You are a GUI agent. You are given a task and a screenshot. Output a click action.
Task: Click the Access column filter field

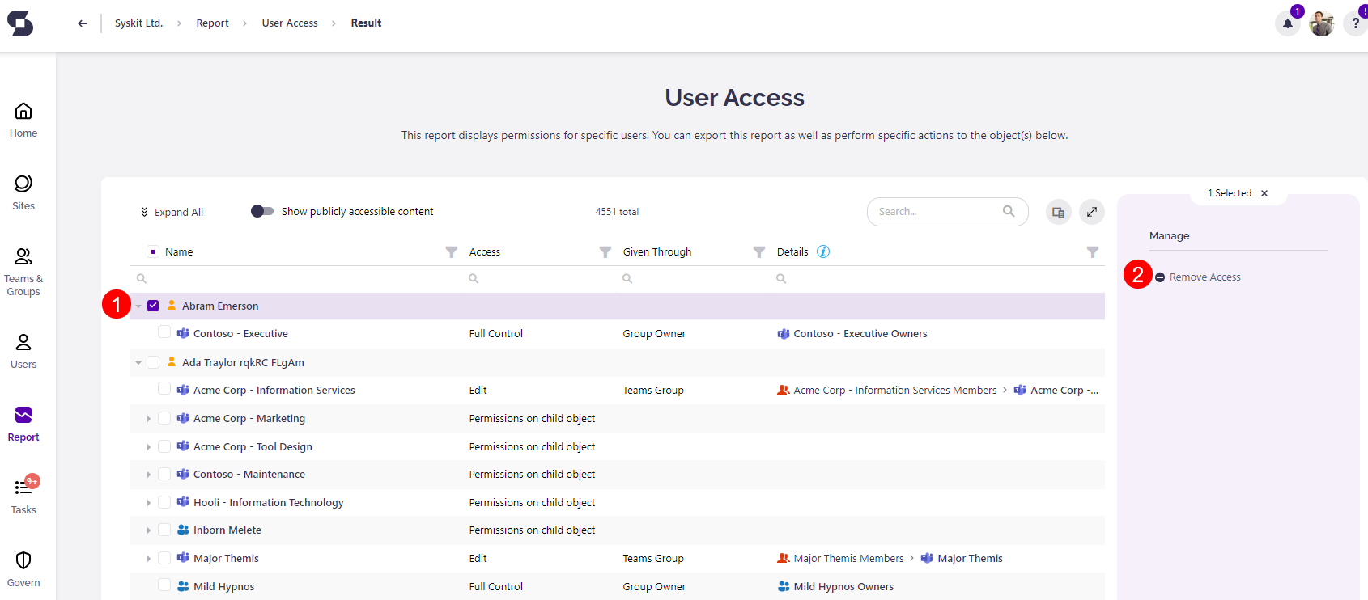[537, 278]
